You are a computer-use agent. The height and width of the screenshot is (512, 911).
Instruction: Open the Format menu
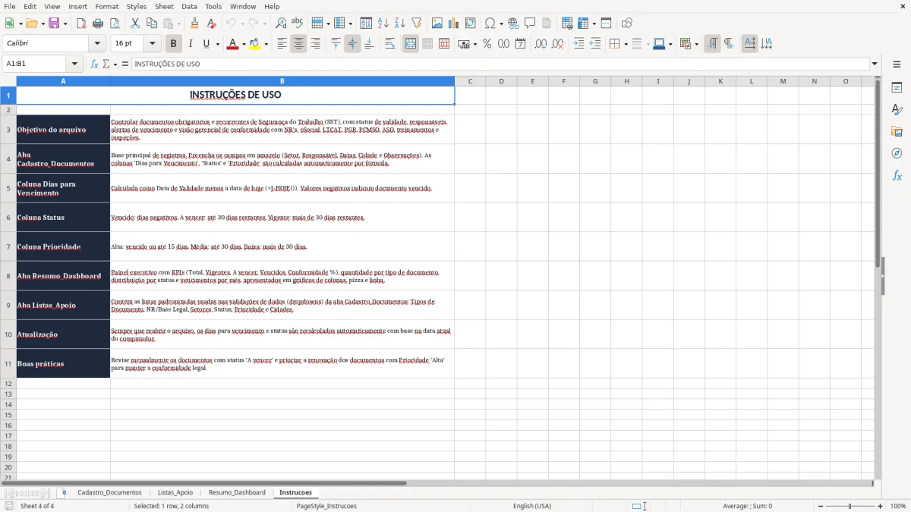[106, 6]
